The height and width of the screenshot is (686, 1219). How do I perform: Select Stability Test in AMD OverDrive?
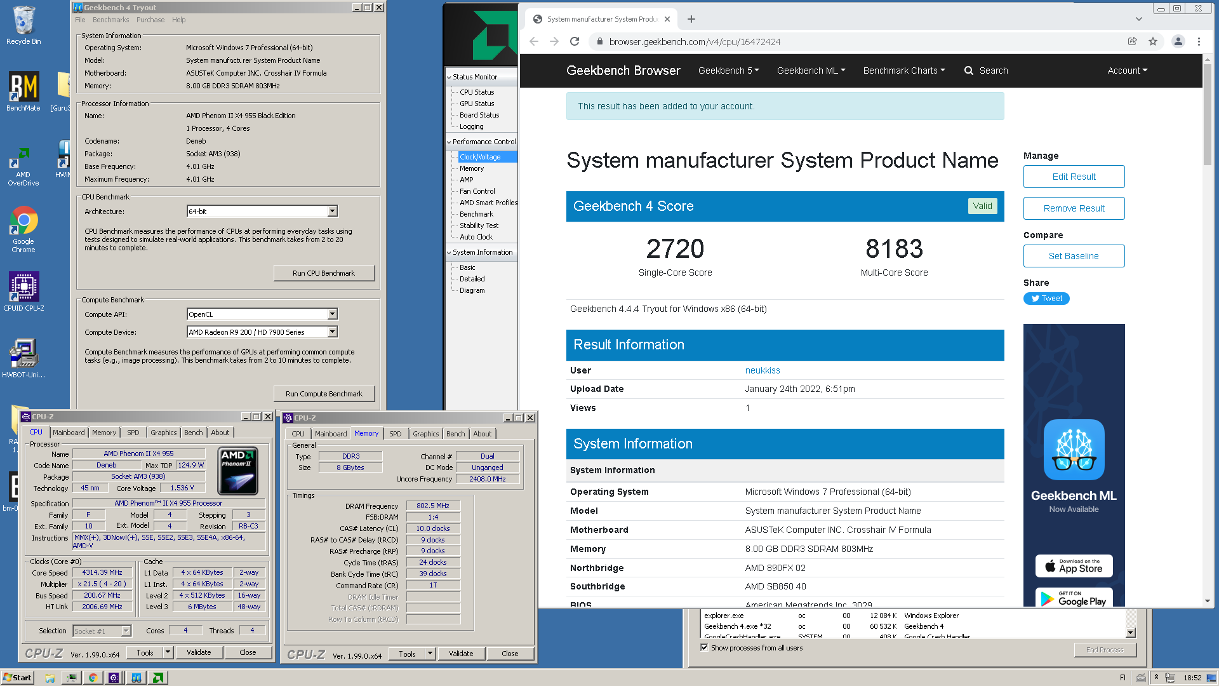479,225
